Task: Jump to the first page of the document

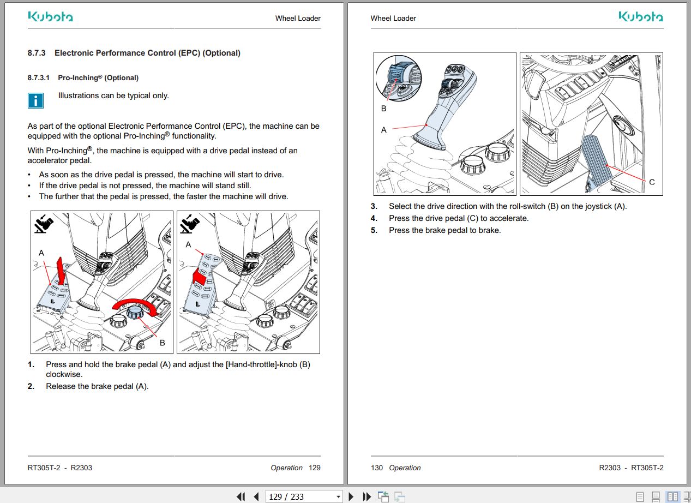Action: coord(241,496)
